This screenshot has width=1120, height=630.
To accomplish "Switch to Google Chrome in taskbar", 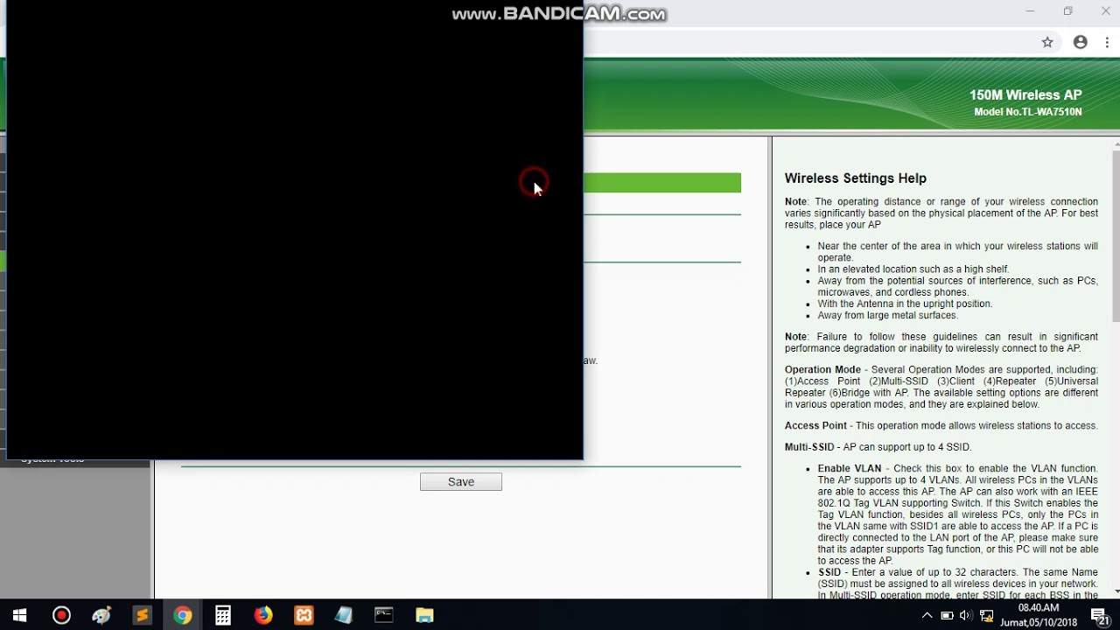I will [182, 615].
